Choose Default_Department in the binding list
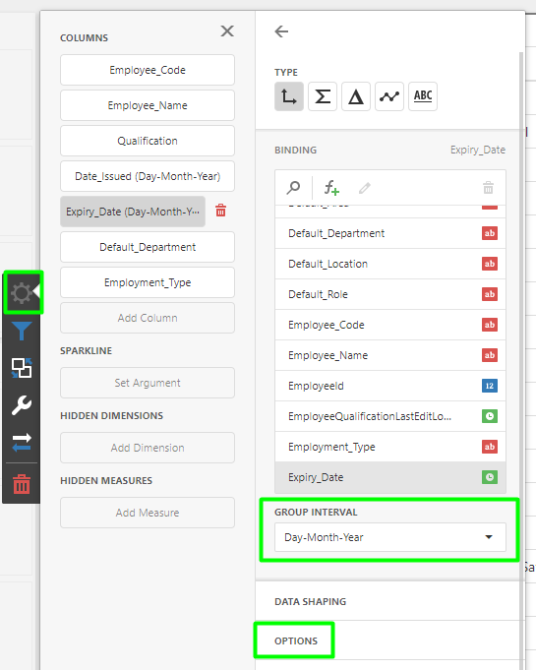This screenshot has height=670, width=536. (x=390, y=234)
